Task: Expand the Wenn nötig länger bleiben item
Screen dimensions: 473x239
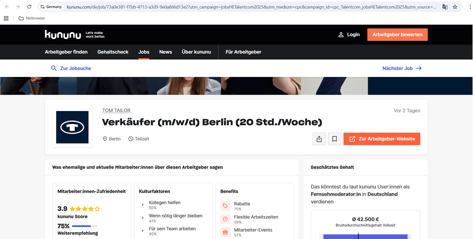Action: click(143, 218)
